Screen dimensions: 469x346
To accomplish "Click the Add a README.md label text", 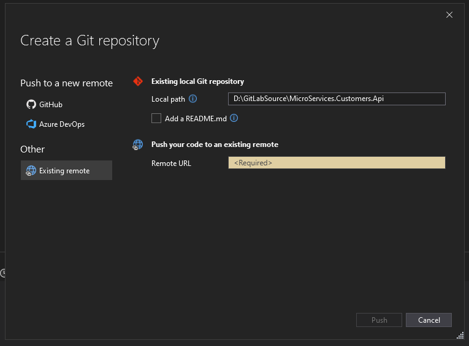I will pyautogui.click(x=196, y=119).
